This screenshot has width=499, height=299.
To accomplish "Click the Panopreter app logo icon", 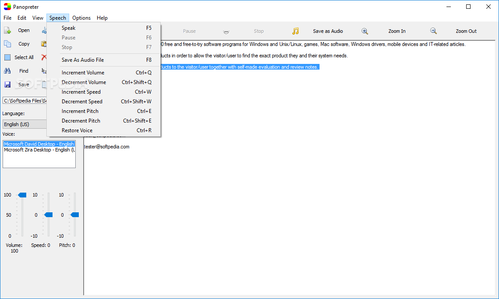I will point(7,7).
